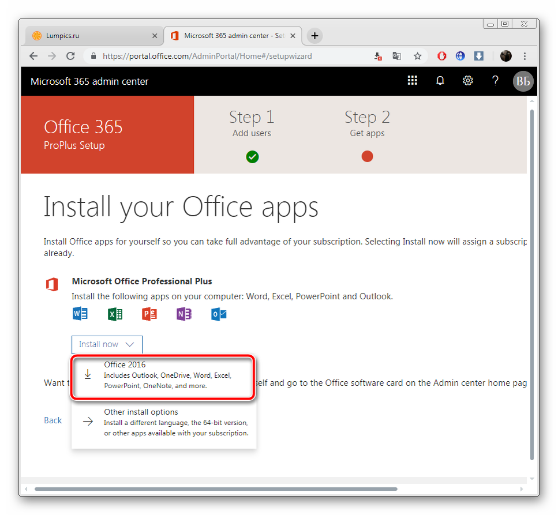Click Step 1 Add users

pyautogui.click(x=252, y=123)
